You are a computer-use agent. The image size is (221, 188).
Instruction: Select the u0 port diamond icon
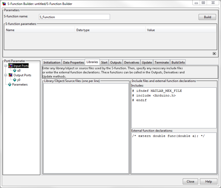click(x=15, y=71)
